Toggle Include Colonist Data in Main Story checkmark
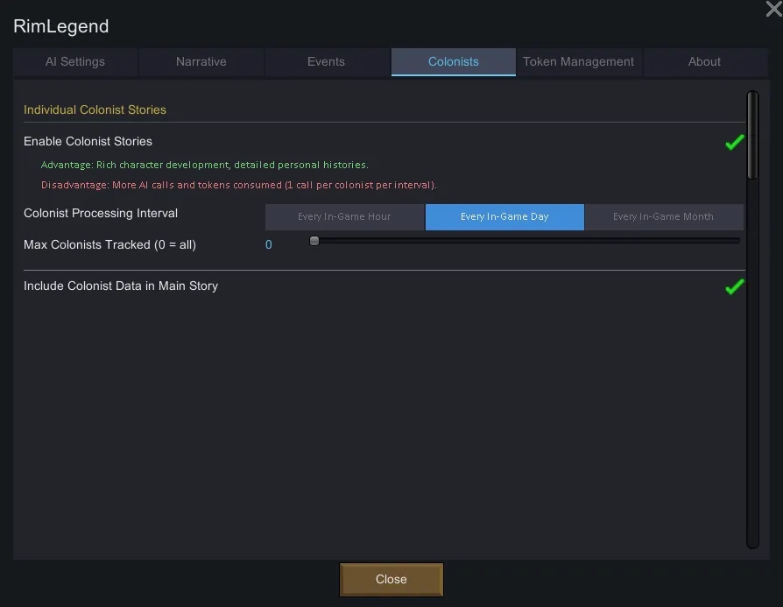The image size is (783, 607). tap(734, 286)
